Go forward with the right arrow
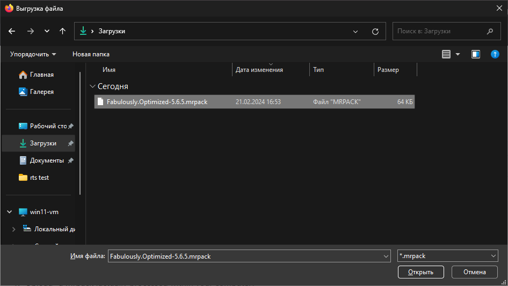The width and height of the screenshot is (508, 286). click(x=31, y=31)
